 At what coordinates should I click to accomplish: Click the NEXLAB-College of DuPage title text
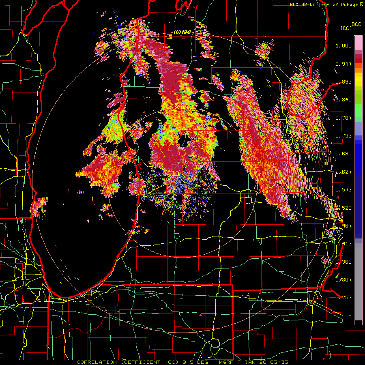coord(324,4)
